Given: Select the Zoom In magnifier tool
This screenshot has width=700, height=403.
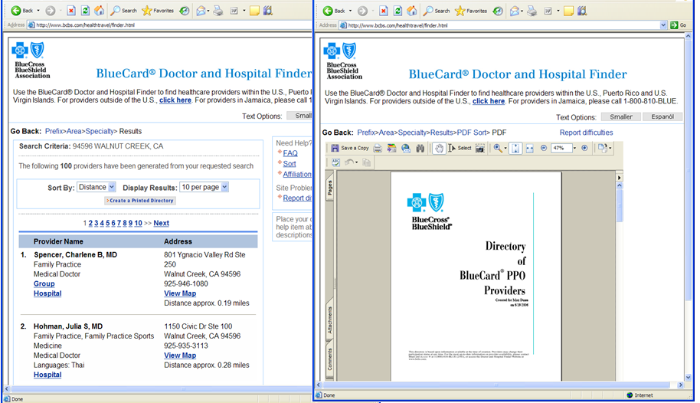Looking at the screenshot, I should click(497, 148).
